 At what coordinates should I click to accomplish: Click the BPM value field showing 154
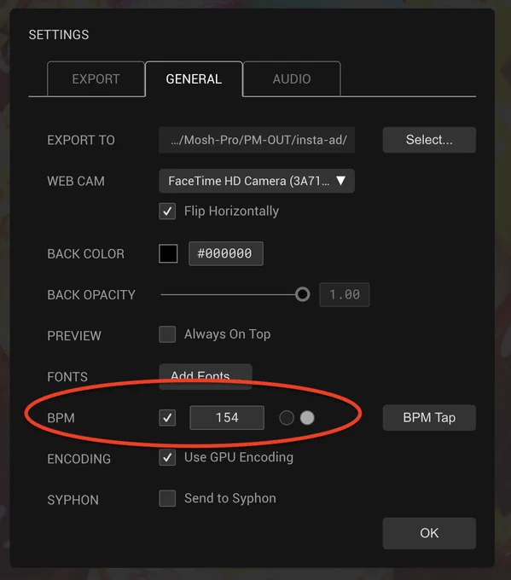point(227,418)
